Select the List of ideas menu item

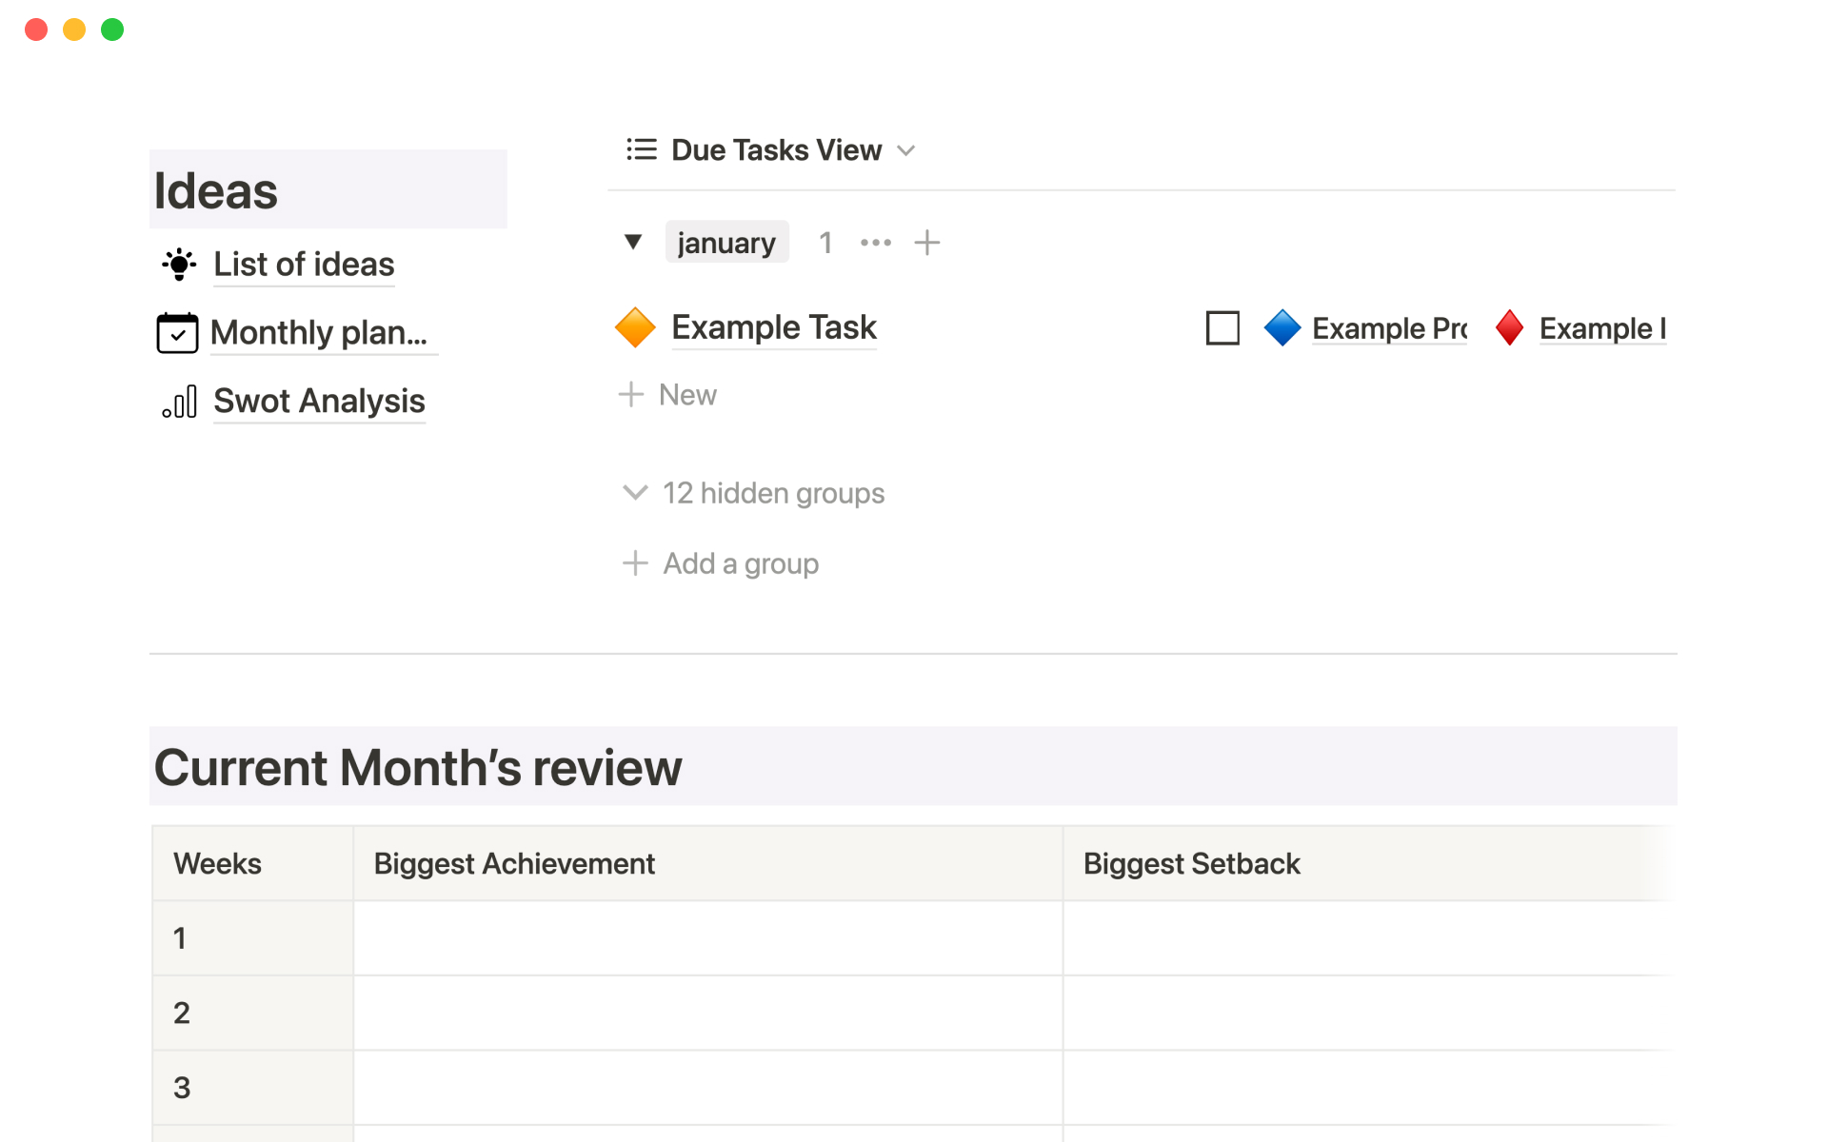(x=304, y=263)
